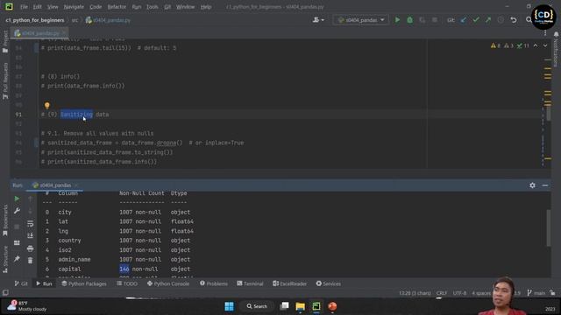Open Run panel settings gear
The width and height of the screenshot is (561, 315).
[x=532, y=185]
